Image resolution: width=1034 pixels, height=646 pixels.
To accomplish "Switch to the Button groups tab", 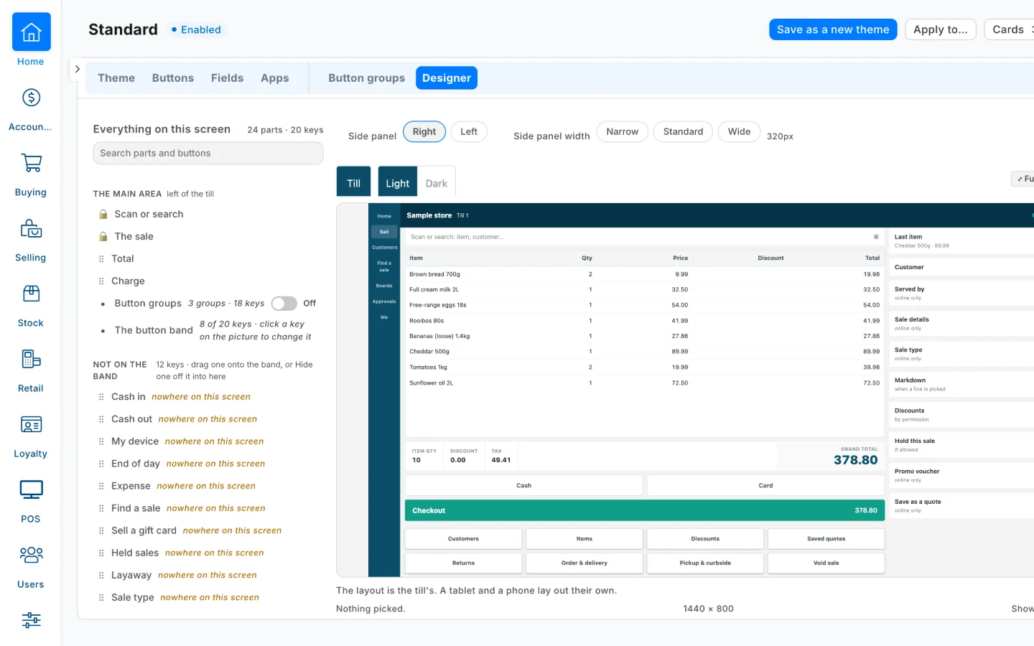I will tap(367, 78).
